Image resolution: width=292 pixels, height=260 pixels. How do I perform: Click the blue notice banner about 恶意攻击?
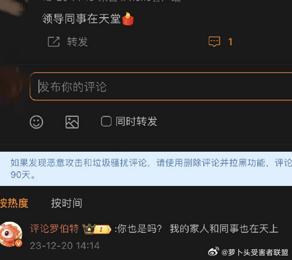tap(146, 169)
